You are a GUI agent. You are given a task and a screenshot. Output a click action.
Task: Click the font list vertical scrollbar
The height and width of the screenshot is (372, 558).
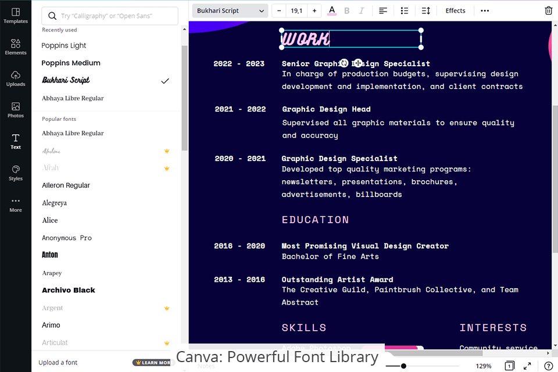point(184,98)
